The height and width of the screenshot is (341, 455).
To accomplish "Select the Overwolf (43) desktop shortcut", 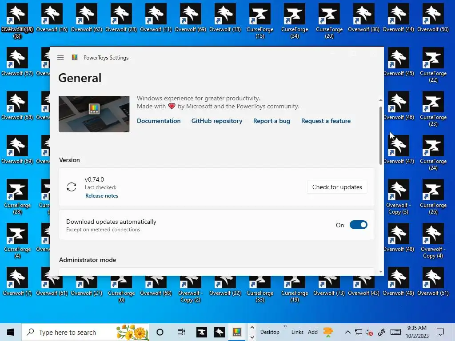I will click(363, 285).
